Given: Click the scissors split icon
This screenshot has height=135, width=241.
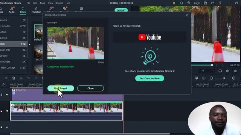Looking at the screenshot, I should click(x=21, y=78).
